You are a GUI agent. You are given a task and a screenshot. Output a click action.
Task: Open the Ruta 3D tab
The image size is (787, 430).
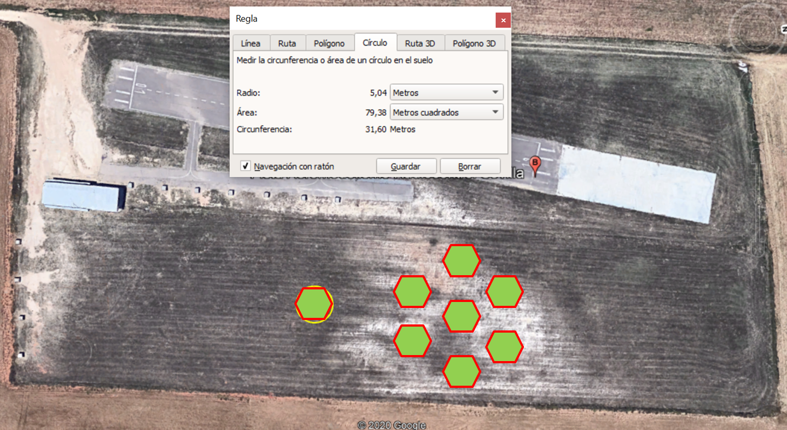click(x=420, y=43)
